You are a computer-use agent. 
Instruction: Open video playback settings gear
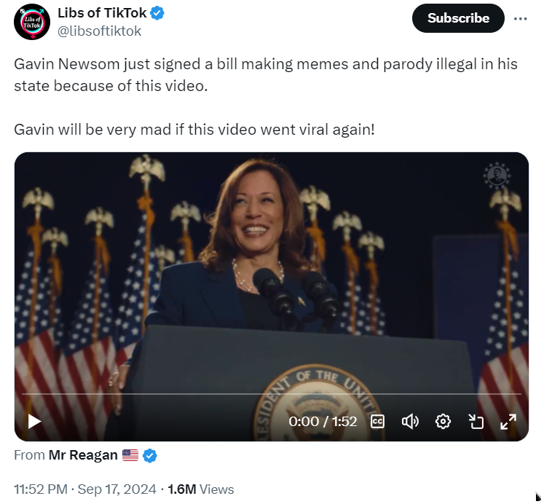click(443, 421)
